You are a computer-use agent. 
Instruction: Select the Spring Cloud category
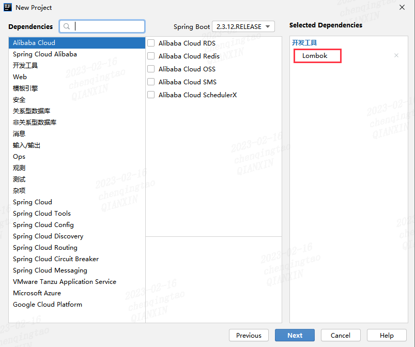pyautogui.click(x=77, y=202)
